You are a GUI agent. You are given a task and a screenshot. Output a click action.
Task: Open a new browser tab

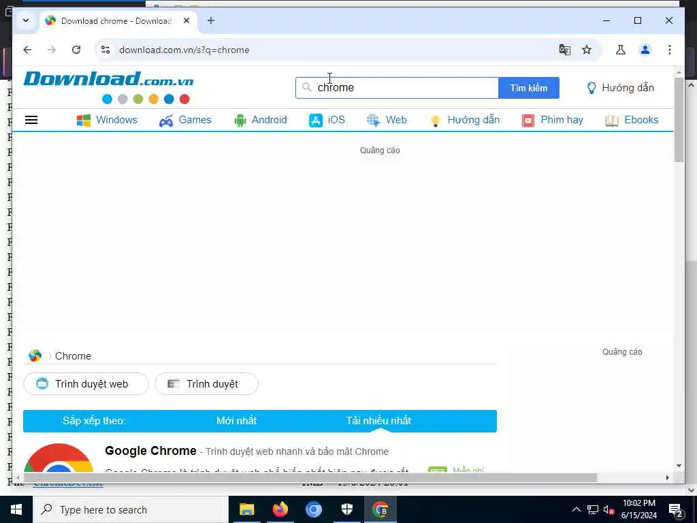click(x=211, y=20)
